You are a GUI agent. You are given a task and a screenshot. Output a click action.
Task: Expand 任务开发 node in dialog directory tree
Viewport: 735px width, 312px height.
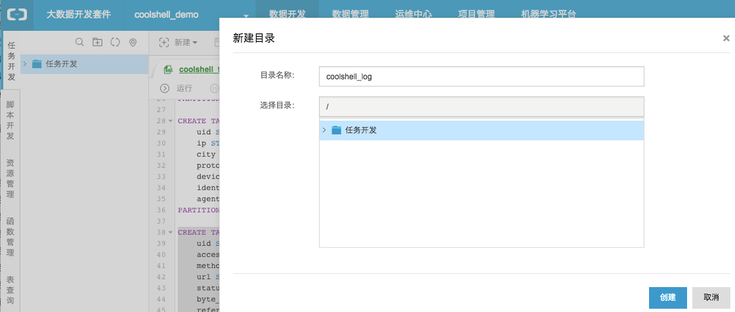pyautogui.click(x=324, y=130)
